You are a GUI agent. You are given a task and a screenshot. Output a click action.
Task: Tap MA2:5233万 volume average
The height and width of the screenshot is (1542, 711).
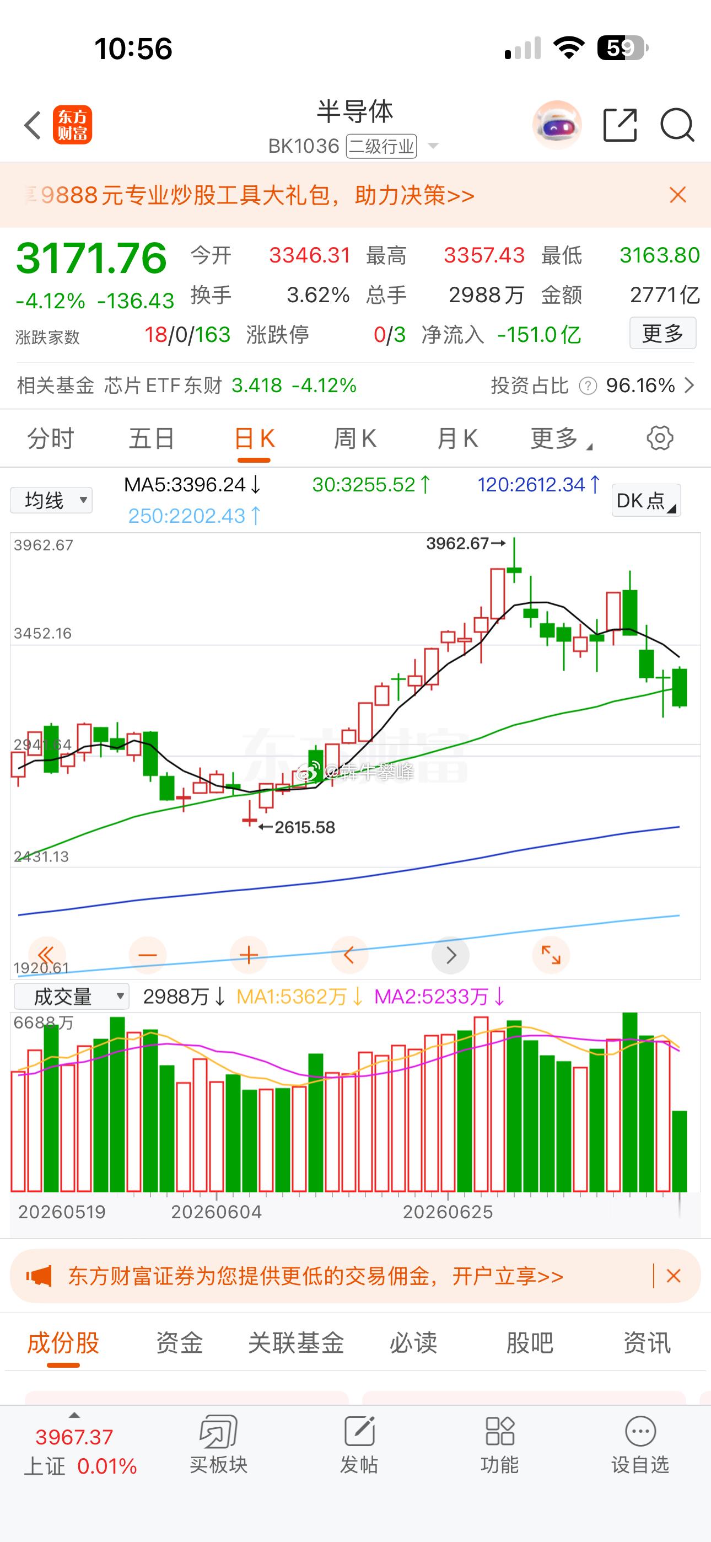tap(439, 997)
